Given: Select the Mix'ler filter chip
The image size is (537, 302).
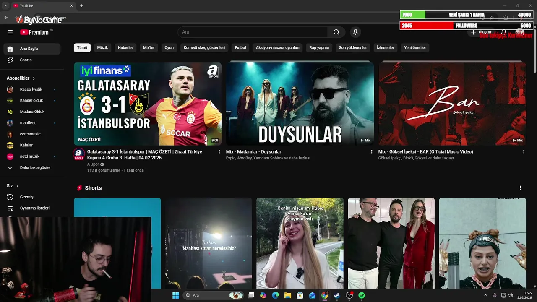Looking at the screenshot, I should point(149,47).
